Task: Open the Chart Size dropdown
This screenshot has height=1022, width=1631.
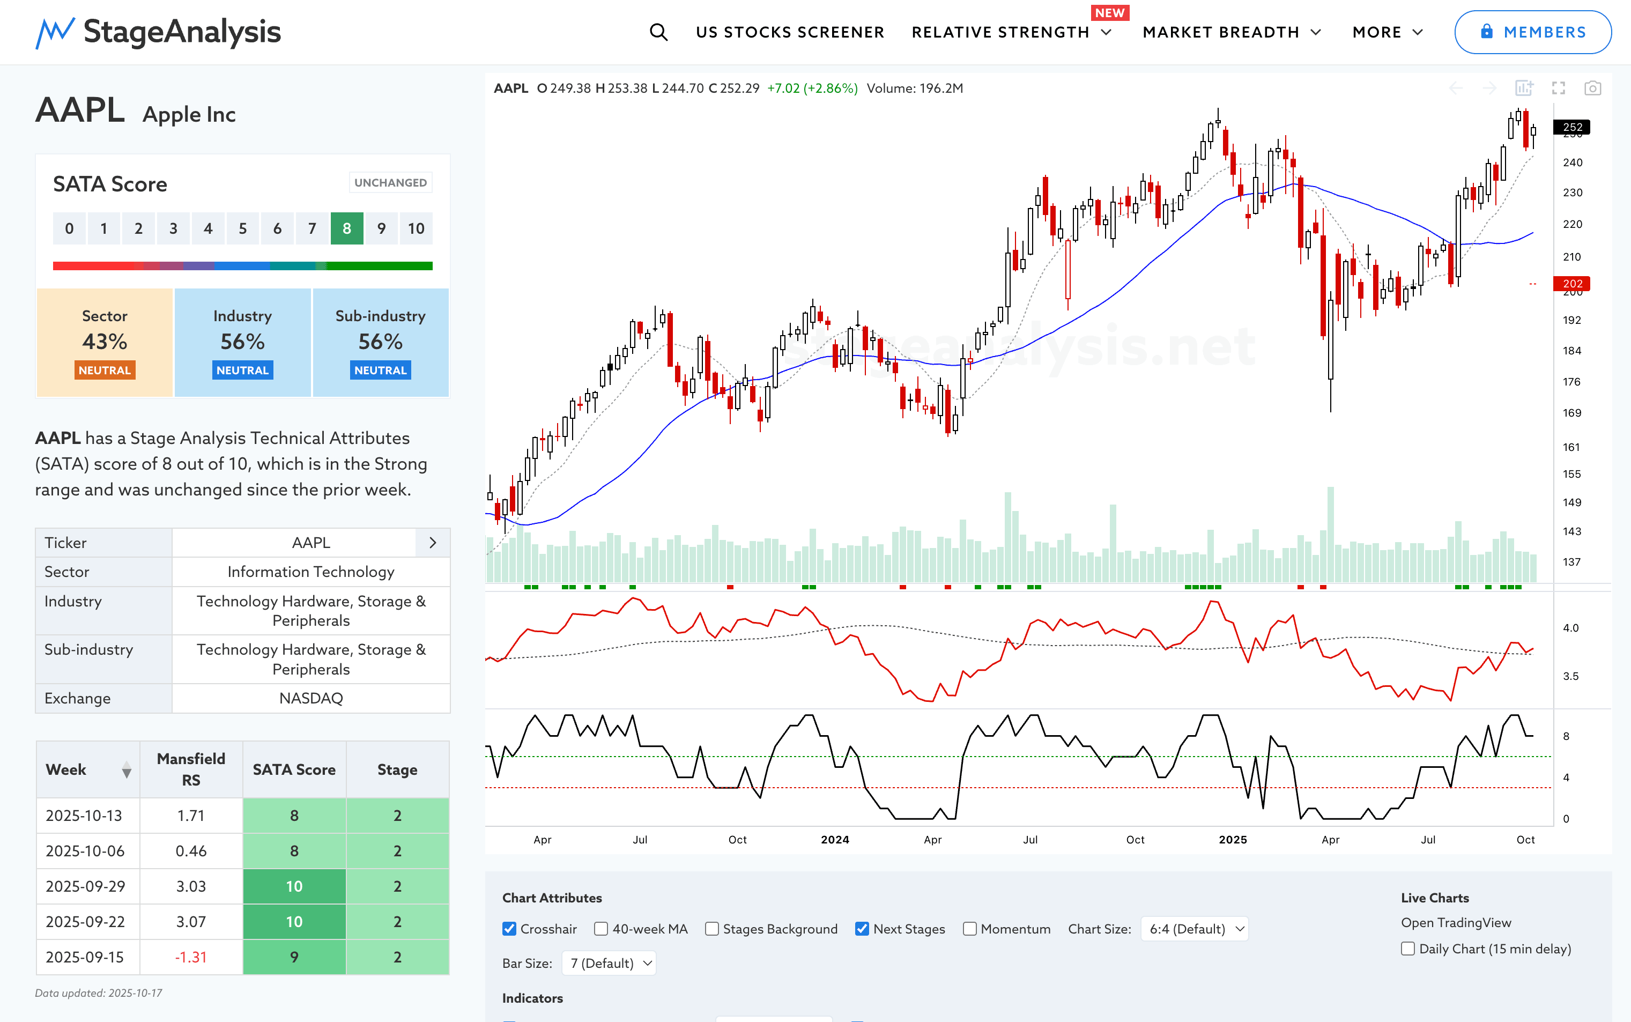Action: pyautogui.click(x=1193, y=929)
